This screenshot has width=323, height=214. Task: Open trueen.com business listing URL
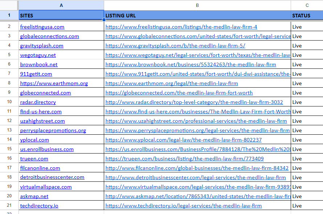(185, 159)
